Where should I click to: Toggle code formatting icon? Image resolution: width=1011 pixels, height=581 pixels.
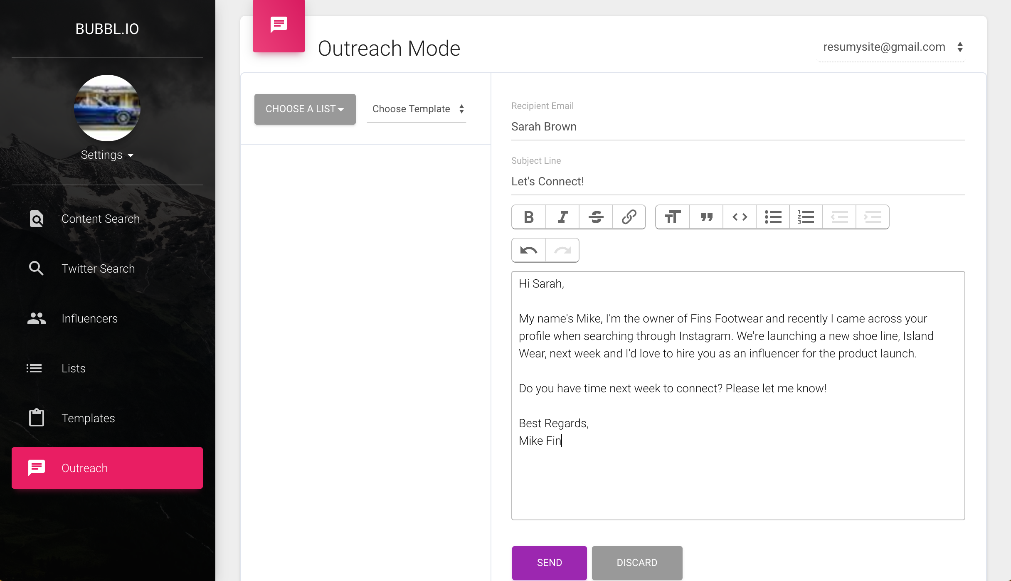[740, 217]
